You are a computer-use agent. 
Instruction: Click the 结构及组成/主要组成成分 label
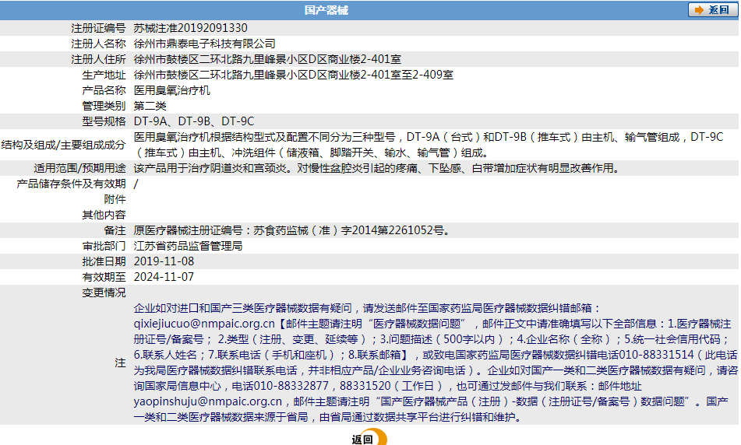pos(63,145)
